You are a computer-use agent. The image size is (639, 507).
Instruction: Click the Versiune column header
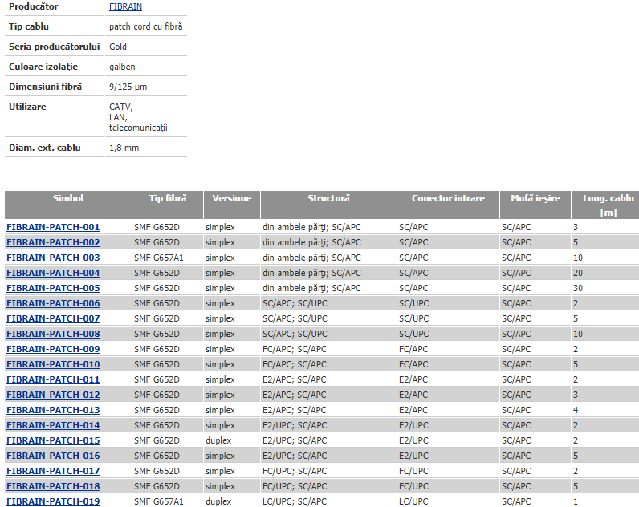pyautogui.click(x=232, y=198)
